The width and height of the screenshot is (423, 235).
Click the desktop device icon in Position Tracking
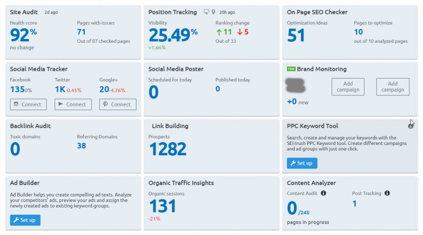[x=207, y=12]
